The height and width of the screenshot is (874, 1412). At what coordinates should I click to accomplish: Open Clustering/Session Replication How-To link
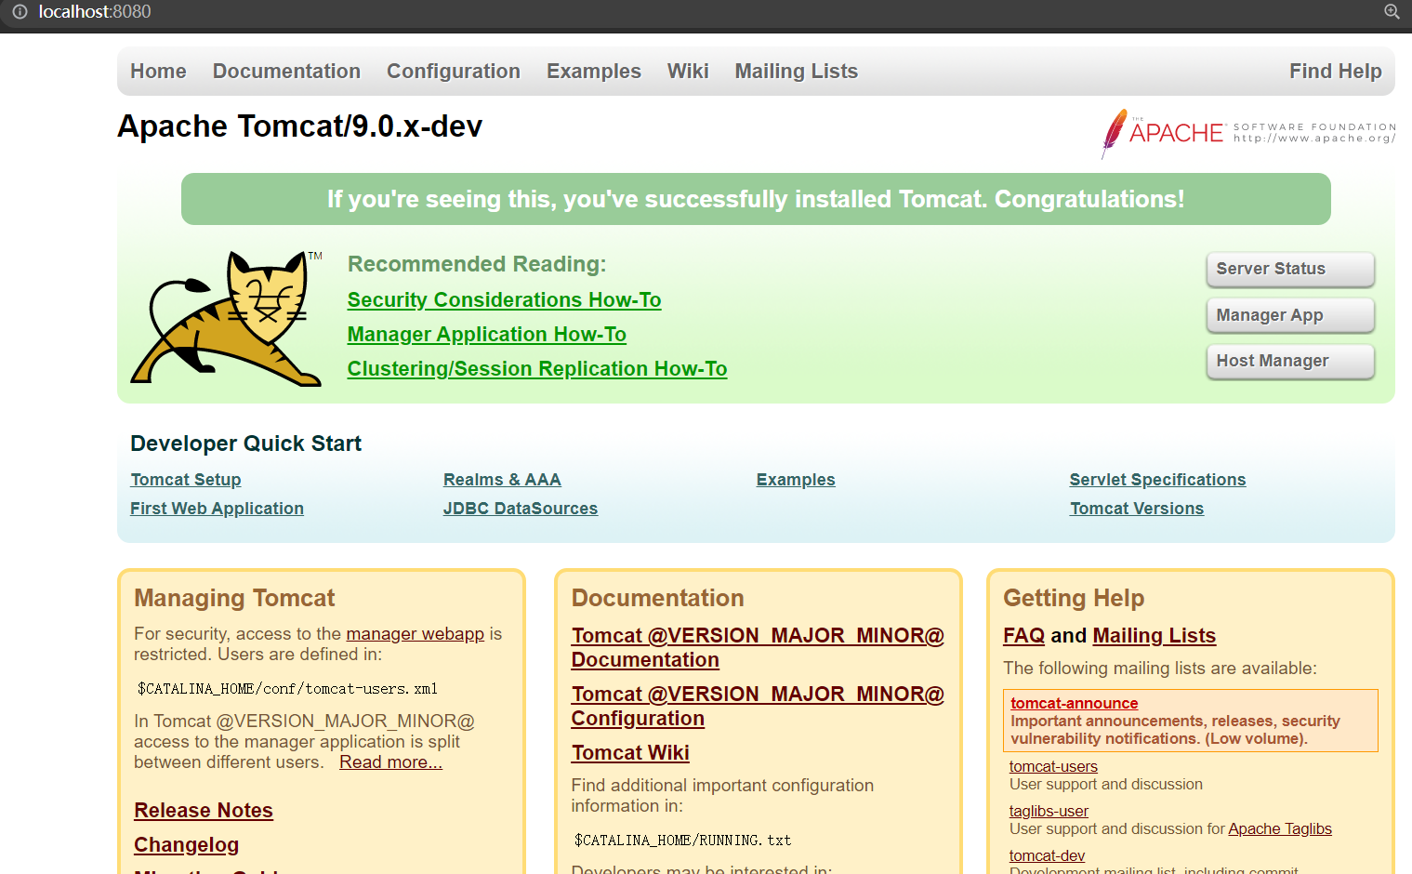(x=537, y=369)
